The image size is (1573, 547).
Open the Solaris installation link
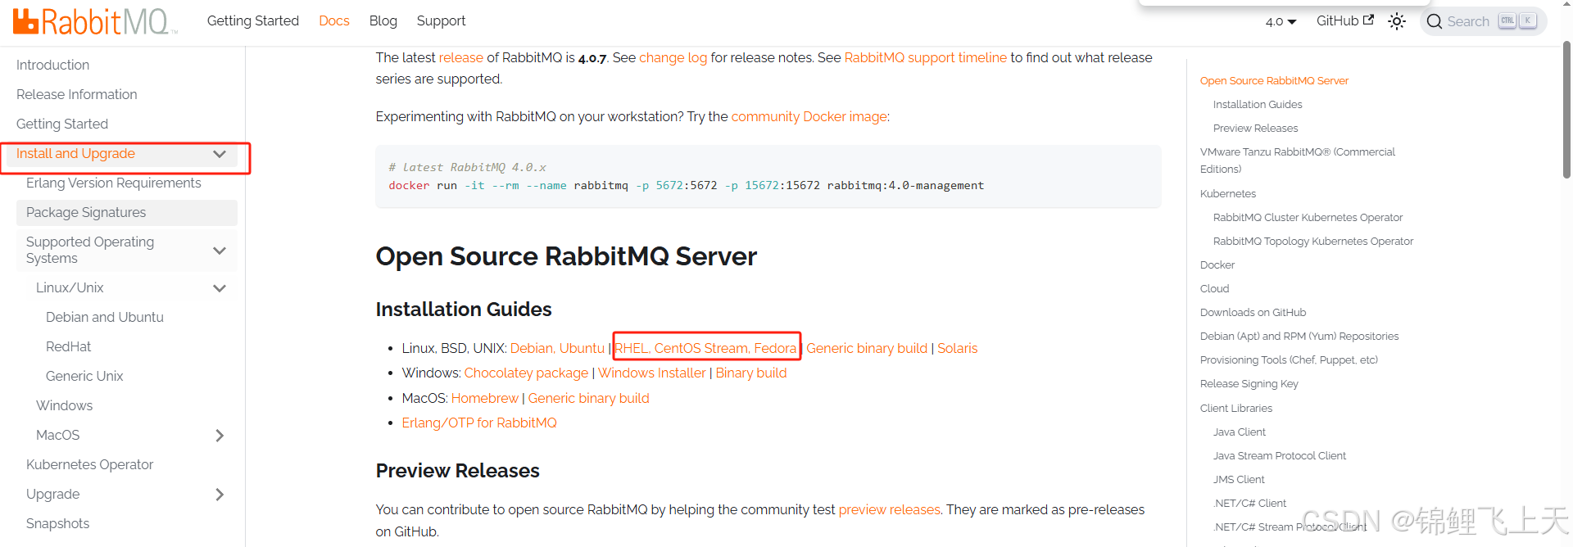tap(958, 348)
